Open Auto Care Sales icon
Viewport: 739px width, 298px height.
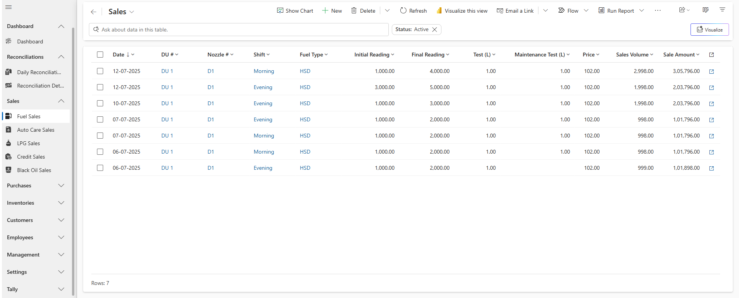(x=8, y=129)
